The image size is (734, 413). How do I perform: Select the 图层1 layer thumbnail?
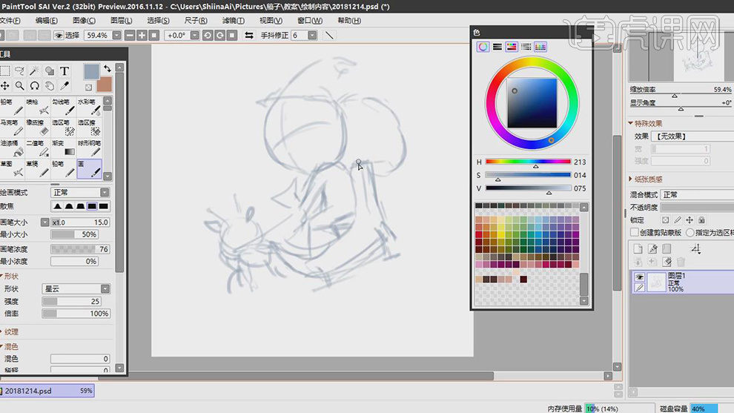point(656,283)
